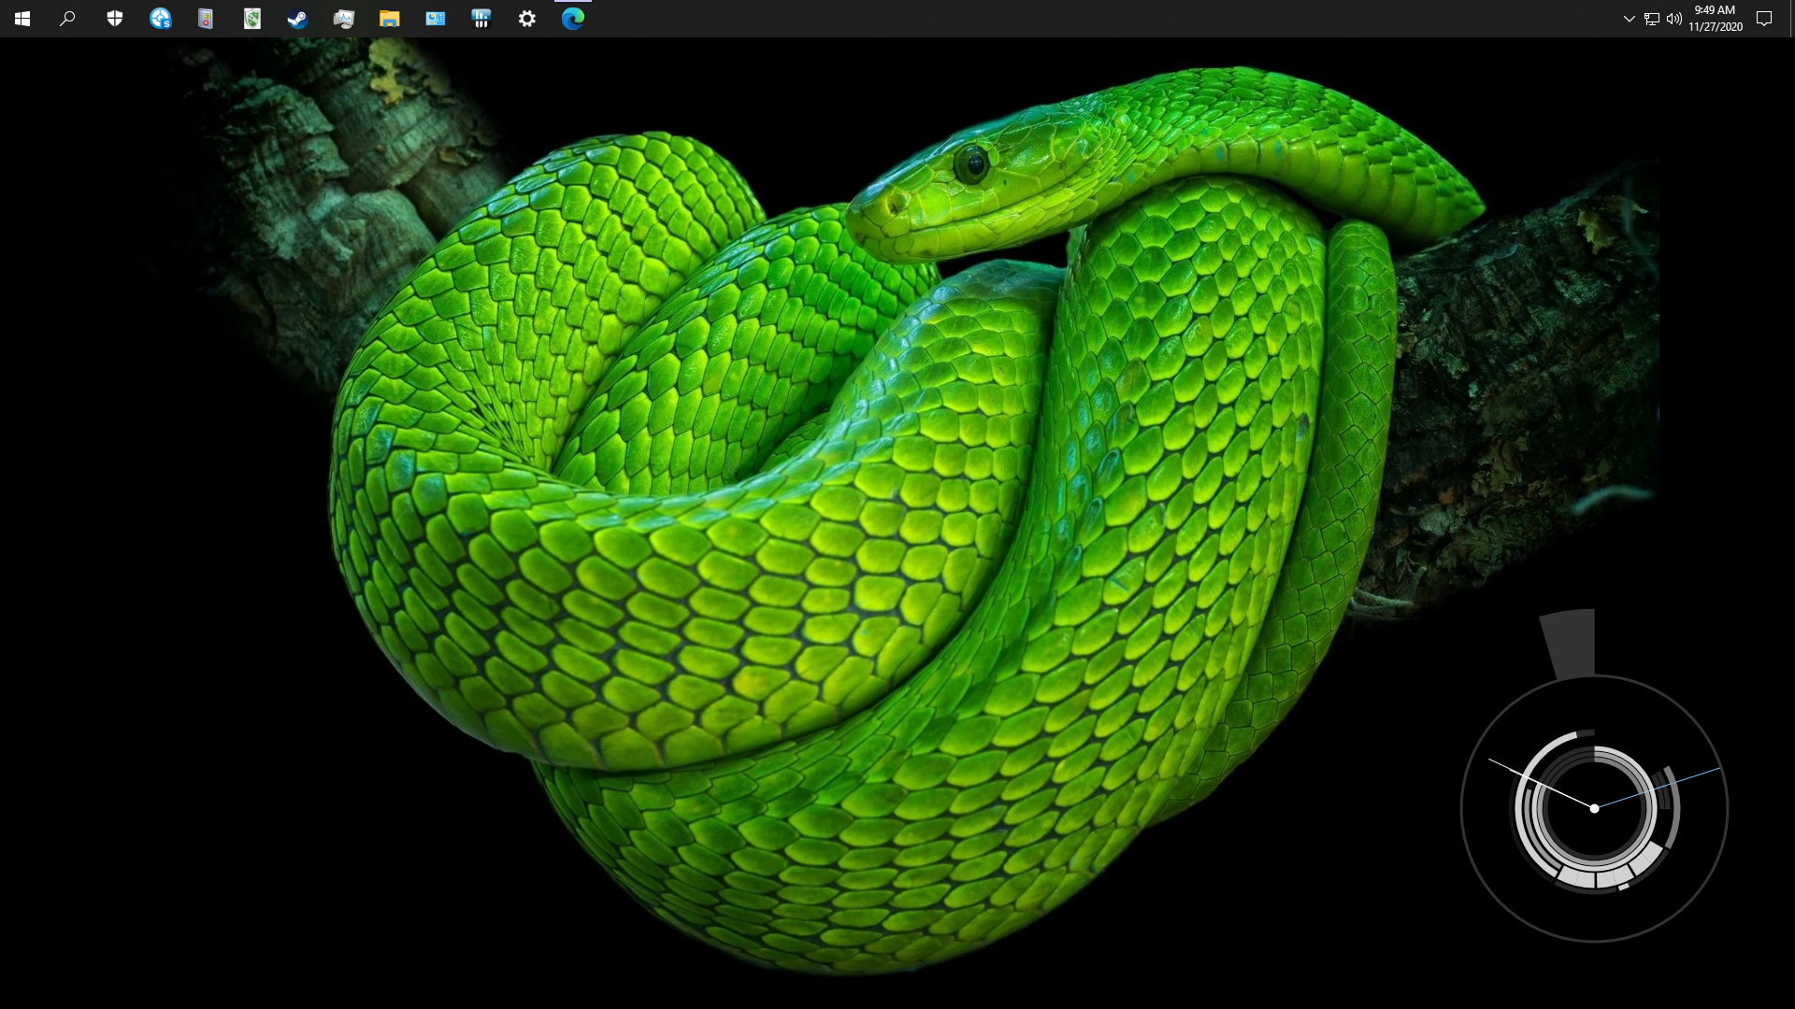The image size is (1795, 1009).
Task: Open the Windows Start menu
Action: 22,19
